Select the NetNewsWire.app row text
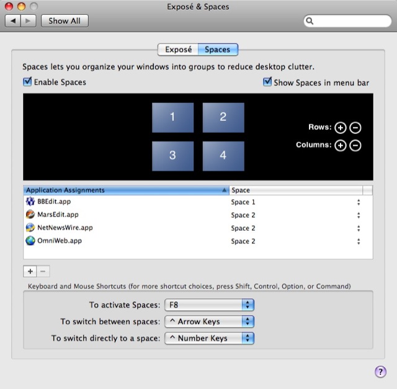Screen dimensions: 397x389 (65, 228)
